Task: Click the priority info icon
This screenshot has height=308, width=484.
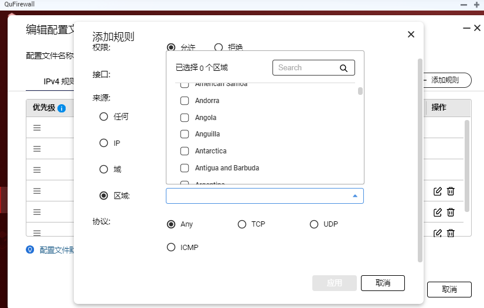Action: 62,108
